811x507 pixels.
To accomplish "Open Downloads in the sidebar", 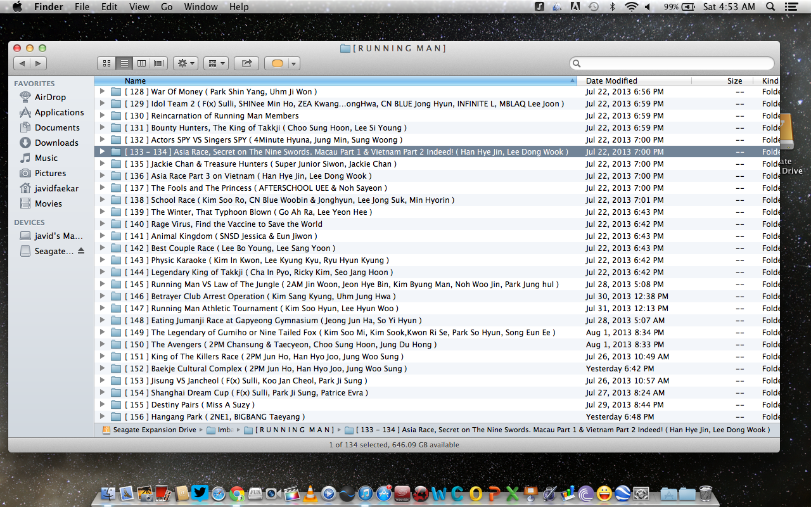I will point(56,143).
